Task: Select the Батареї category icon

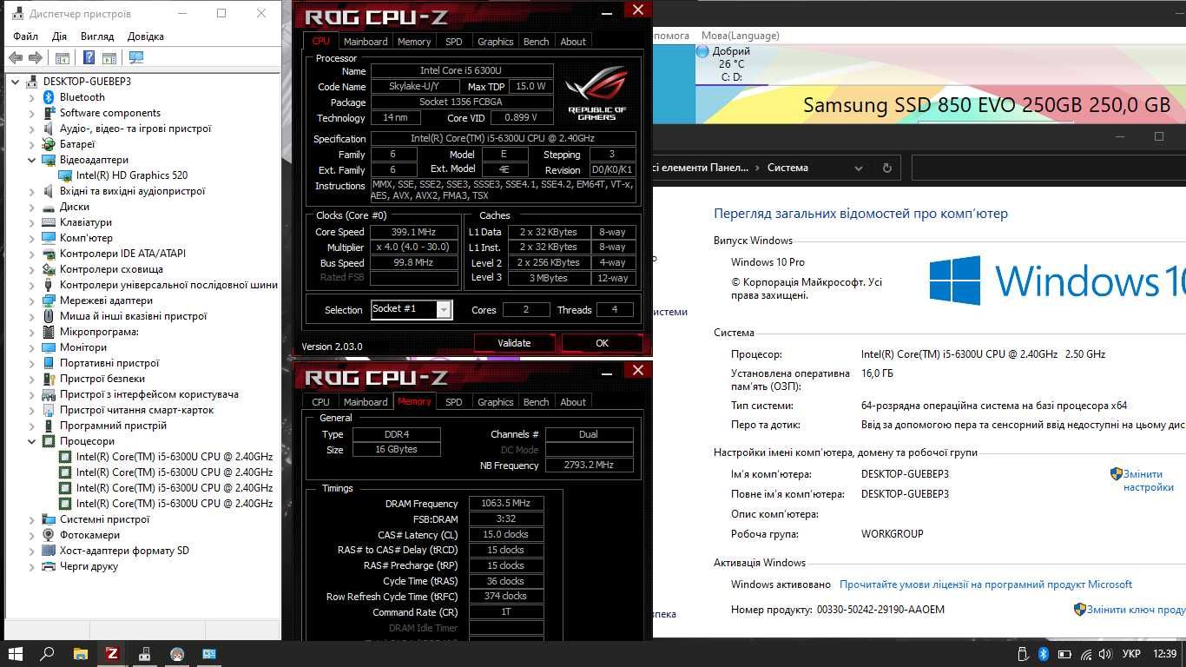Action: 49,144
